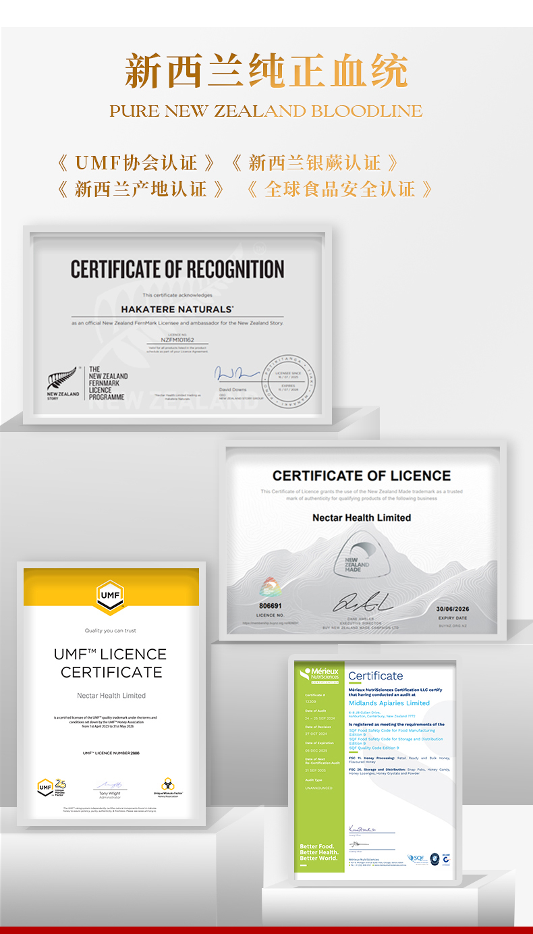Viewport: 533px width, 934px height.
Task: Click the Mérieux NutriSciences logo
Action: [x=320, y=674]
